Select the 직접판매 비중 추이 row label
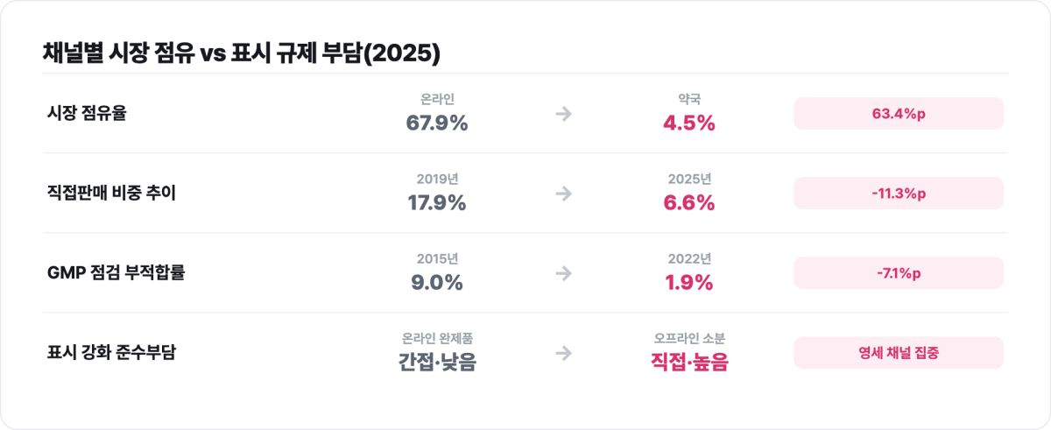Viewport: 1051px width, 430px height. (x=111, y=194)
